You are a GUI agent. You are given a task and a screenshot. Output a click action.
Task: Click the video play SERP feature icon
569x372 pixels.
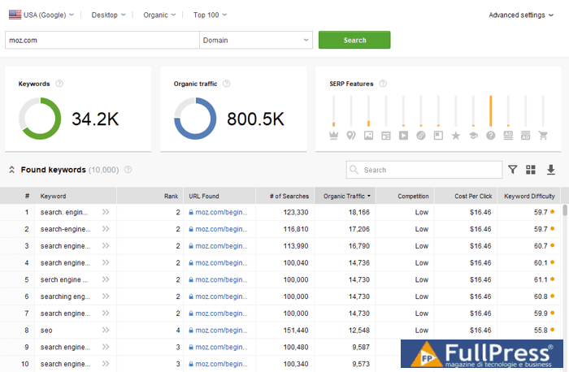coord(403,135)
